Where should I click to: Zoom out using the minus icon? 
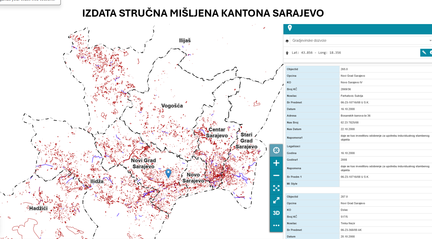tap(276, 175)
